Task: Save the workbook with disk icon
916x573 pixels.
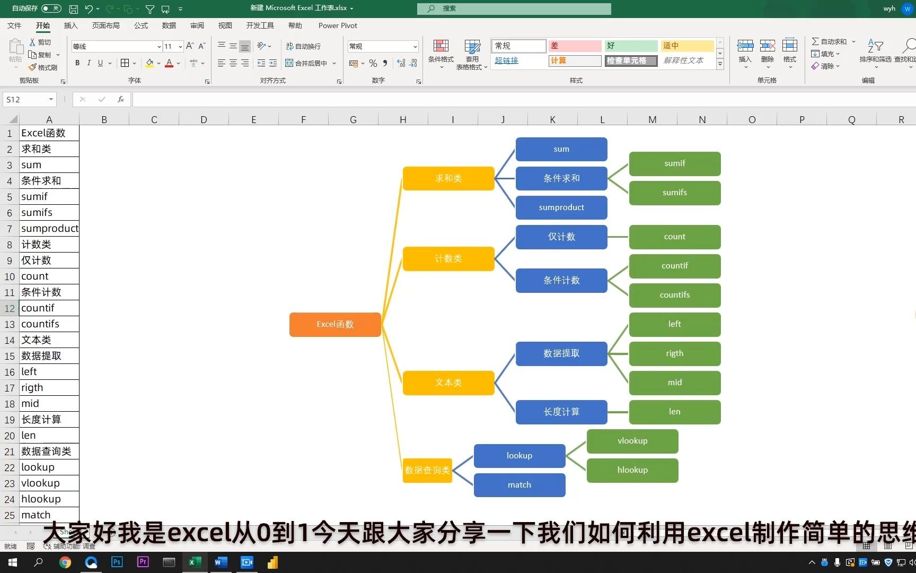Action: pos(74,9)
